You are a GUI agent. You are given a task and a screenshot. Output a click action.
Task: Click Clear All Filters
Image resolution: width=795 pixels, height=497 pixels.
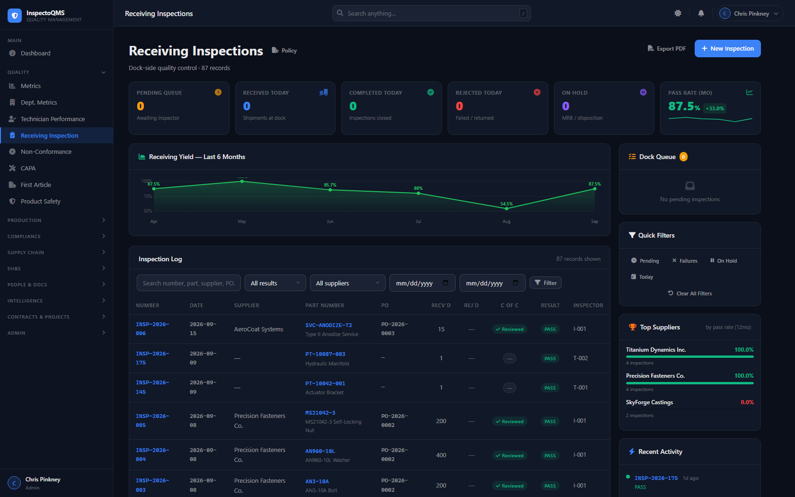click(x=690, y=293)
